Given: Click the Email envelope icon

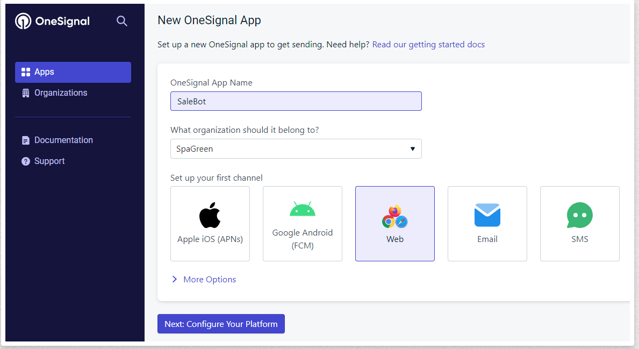Looking at the screenshot, I should tap(487, 215).
